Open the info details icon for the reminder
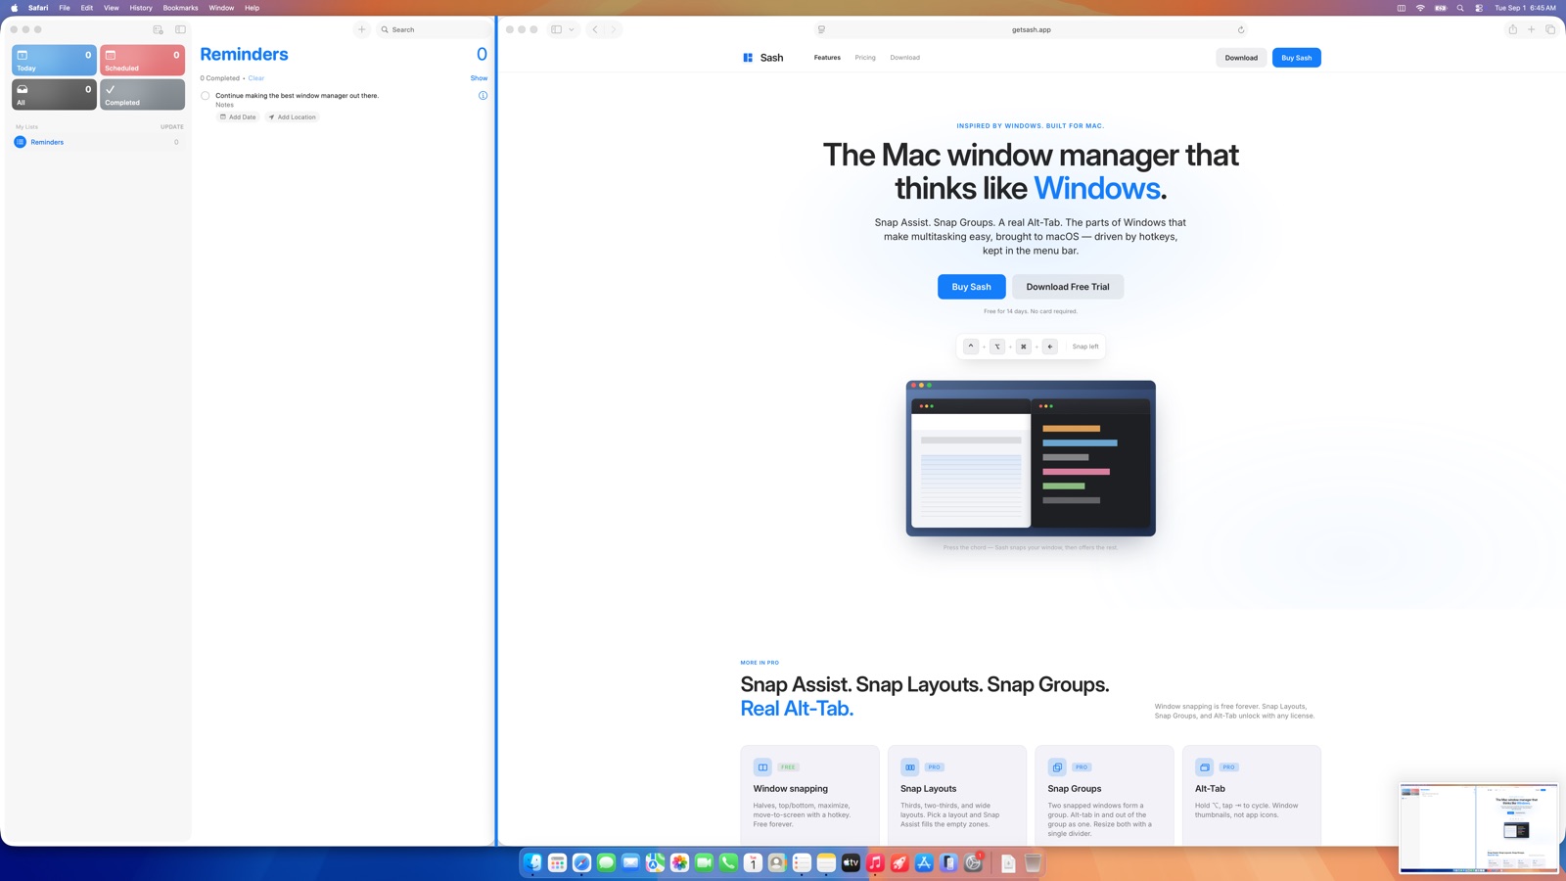The image size is (1566, 881). 483,96
